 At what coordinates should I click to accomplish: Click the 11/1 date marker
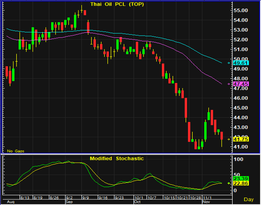tap(207, 198)
